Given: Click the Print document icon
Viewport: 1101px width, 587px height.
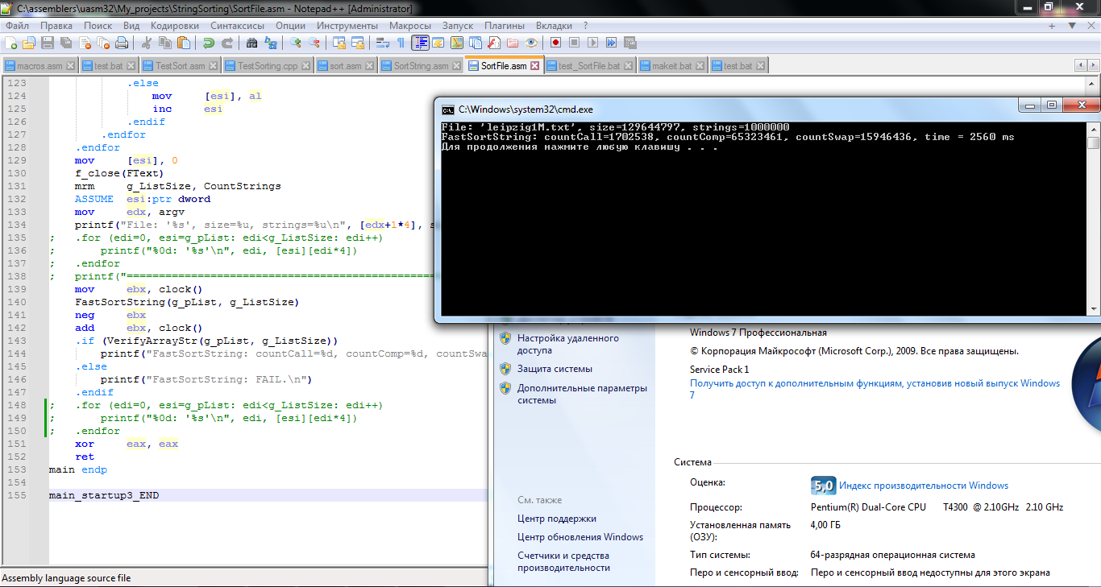Looking at the screenshot, I should tap(121, 43).
